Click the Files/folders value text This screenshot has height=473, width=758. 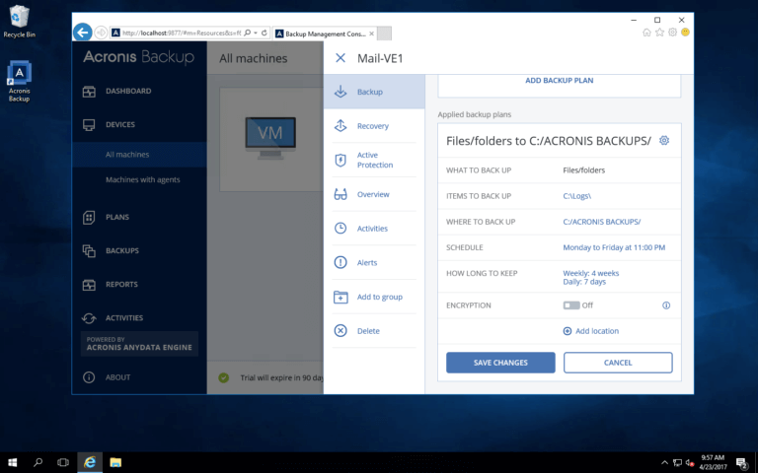pyautogui.click(x=583, y=170)
